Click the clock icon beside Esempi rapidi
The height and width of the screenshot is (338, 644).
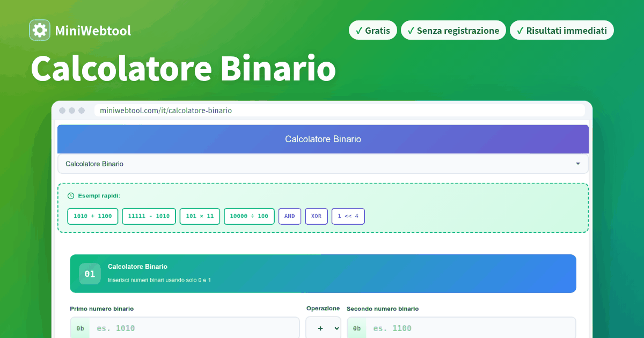click(71, 196)
